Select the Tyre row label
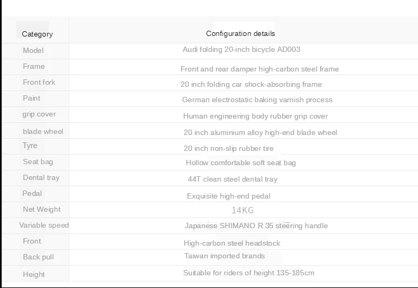Image resolution: width=418 pixels, height=288 pixels. pos(30,146)
